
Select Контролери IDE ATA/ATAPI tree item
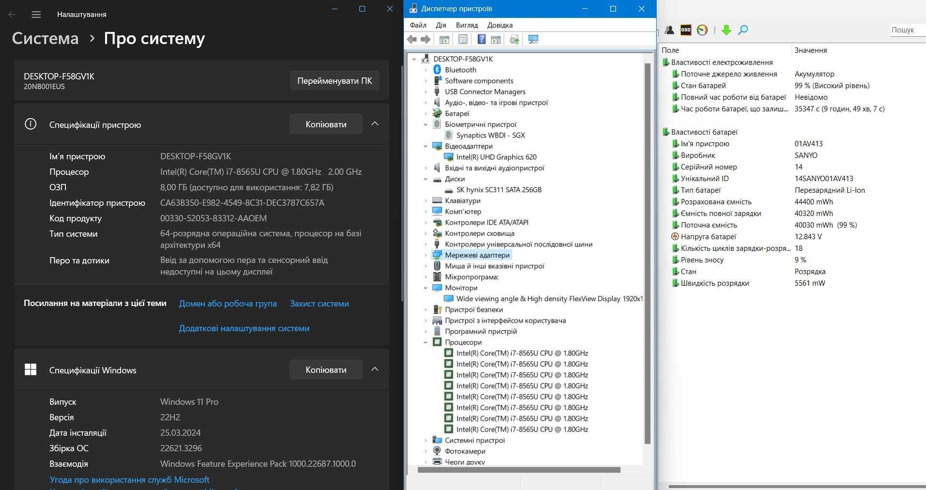pos(486,222)
